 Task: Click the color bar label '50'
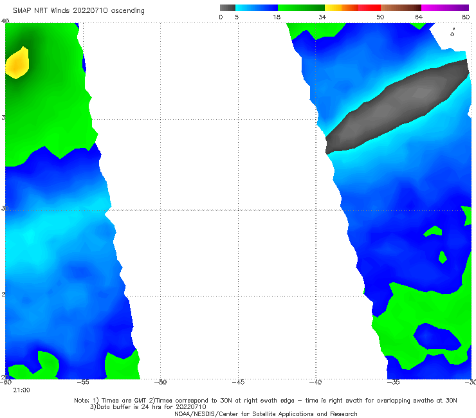(380, 17)
